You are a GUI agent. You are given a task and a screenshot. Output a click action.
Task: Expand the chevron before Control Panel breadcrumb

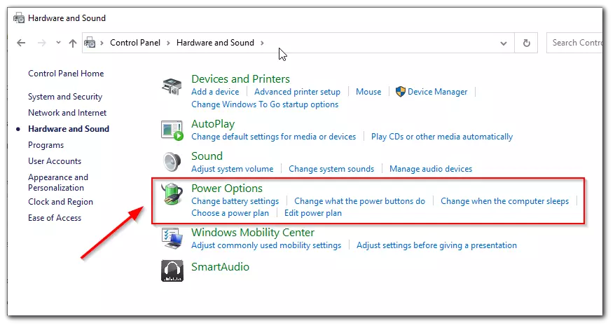click(102, 43)
